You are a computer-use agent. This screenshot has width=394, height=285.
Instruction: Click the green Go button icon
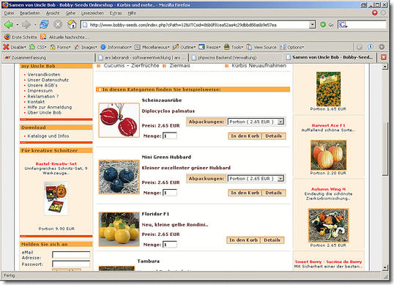click(x=323, y=25)
